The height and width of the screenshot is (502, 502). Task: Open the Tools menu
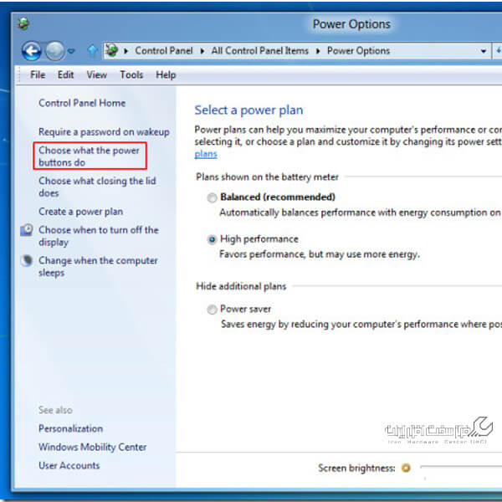point(131,75)
